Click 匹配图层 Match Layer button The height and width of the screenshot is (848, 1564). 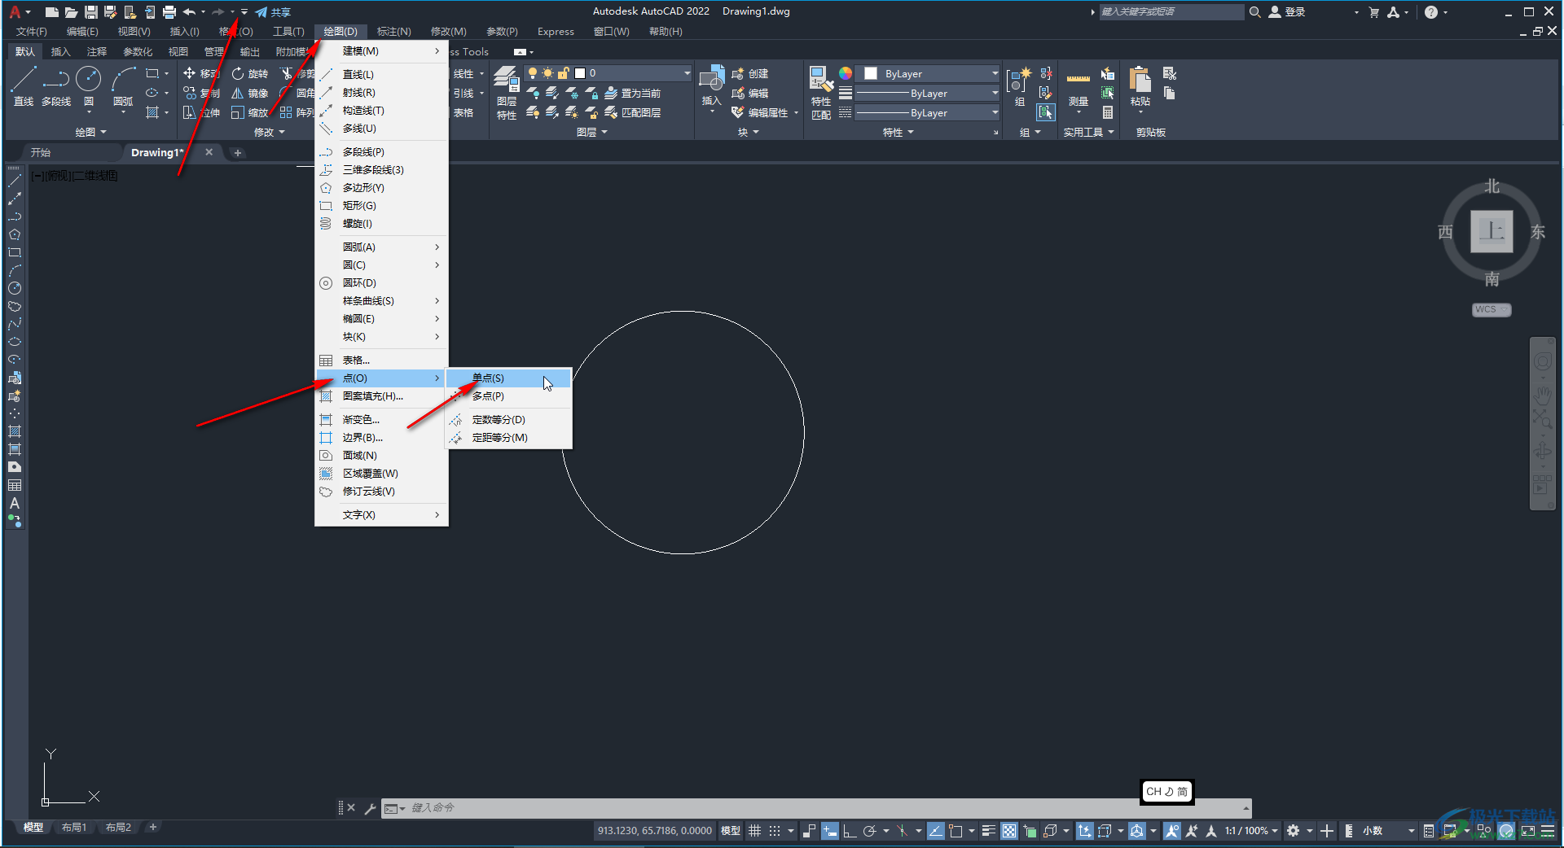pos(632,112)
